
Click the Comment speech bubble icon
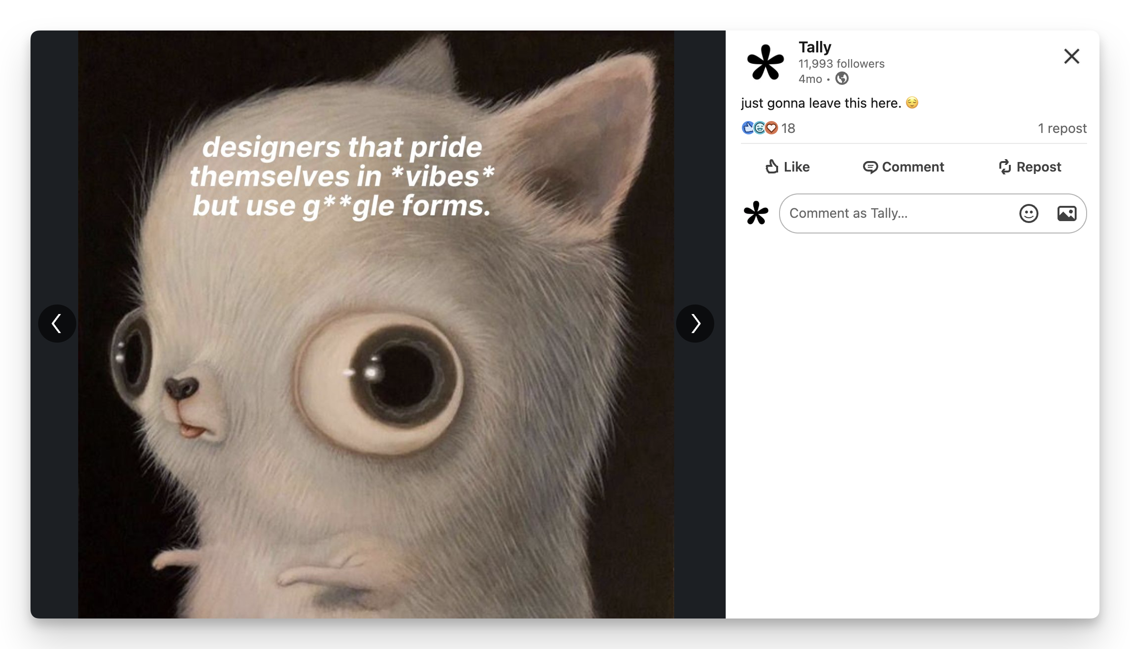click(870, 167)
